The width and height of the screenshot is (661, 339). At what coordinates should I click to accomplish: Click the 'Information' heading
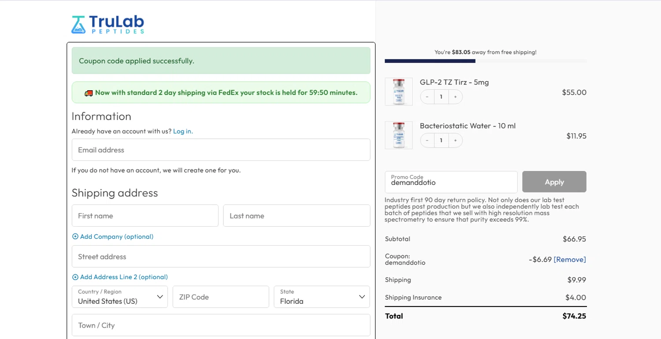coord(101,116)
